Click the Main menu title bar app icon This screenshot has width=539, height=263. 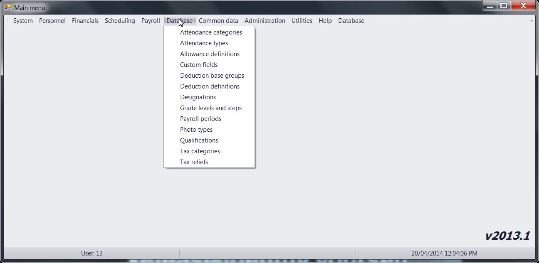pyautogui.click(x=7, y=7)
